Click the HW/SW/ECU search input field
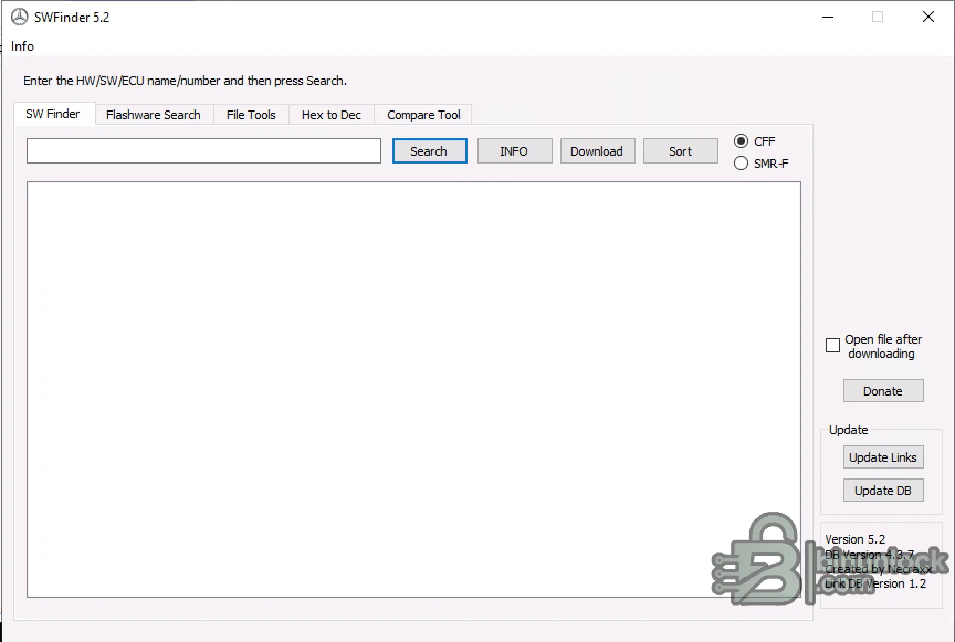The height and width of the screenshot is (642, 955). [203, 151]
